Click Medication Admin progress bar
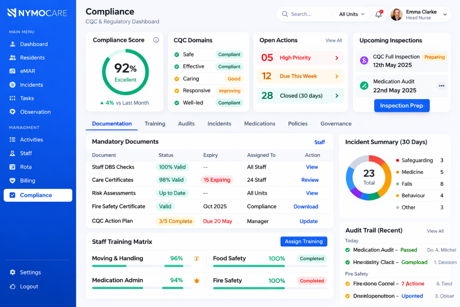 (x=141, y=288)
